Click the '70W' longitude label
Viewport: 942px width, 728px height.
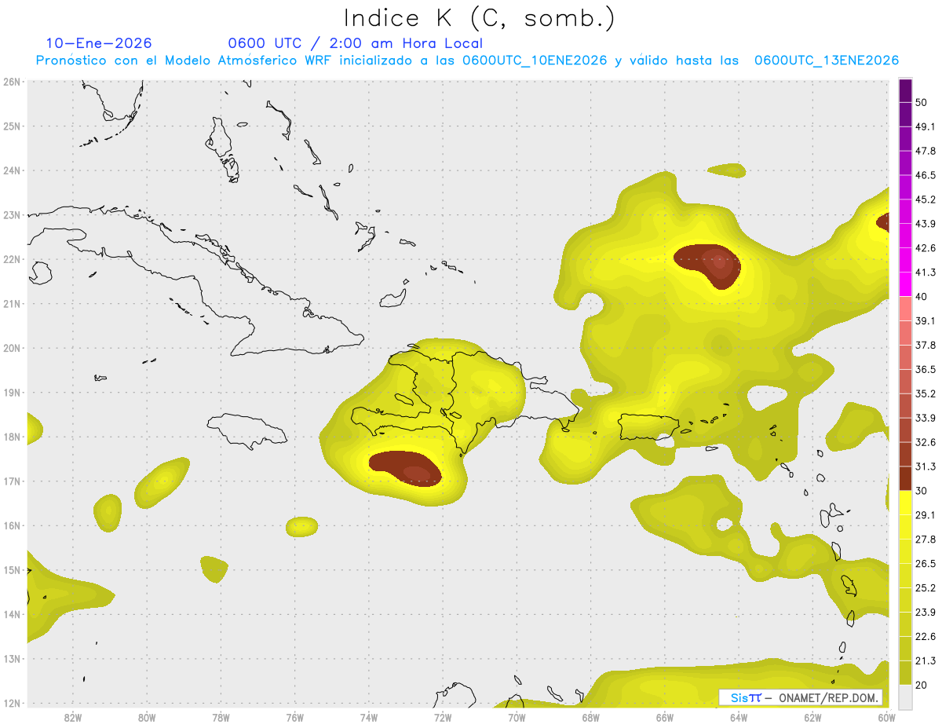(517, 718)
